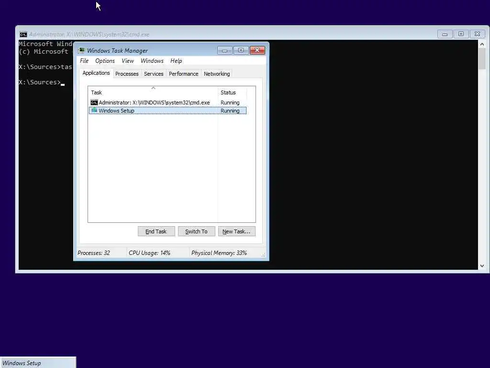Minimize the Task Manager window
Image resolution: width=490 pixels, height=368 pixels.
point(225,50)
